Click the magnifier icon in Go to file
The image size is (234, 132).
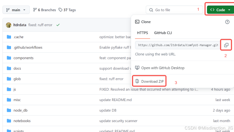(x=151, y=10)
